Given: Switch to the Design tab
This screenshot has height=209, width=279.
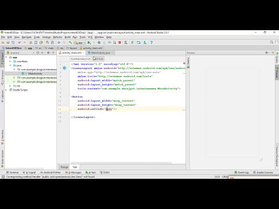Looking at the screenshot, I should (65, 167).
